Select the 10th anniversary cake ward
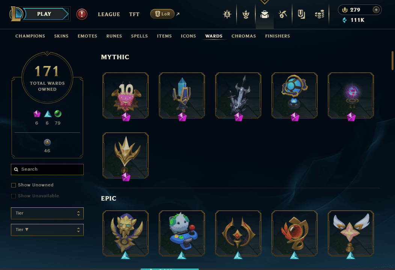The height and width of the screenshot is (270, 395). click(125, 95)
